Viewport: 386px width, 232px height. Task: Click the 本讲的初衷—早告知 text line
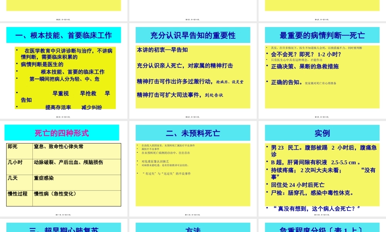[162, 50]
